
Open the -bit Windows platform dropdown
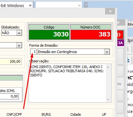tap(30, 5)
